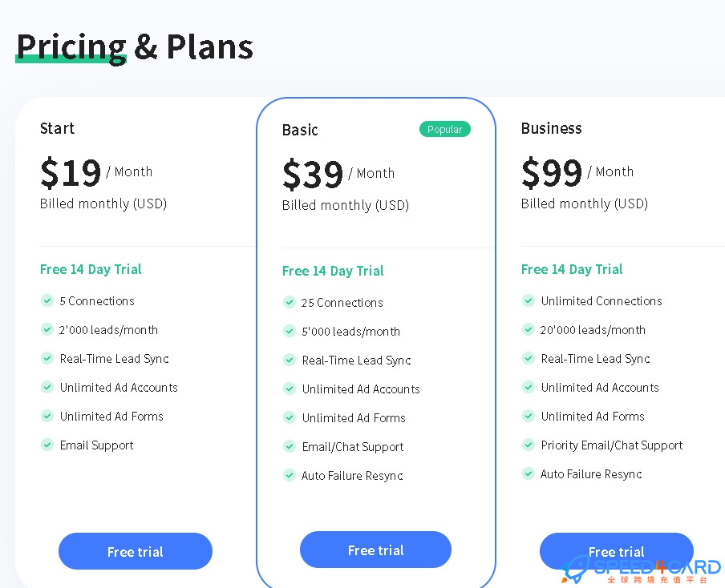The image size is (725, 588).
Task: Click the Free 14 Day Trial text under Basic
Action: 333,271
